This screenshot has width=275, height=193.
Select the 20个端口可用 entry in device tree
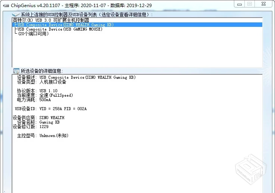pos(33,34)
